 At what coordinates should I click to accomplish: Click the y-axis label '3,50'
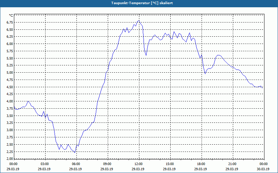(x=10, y=116)
